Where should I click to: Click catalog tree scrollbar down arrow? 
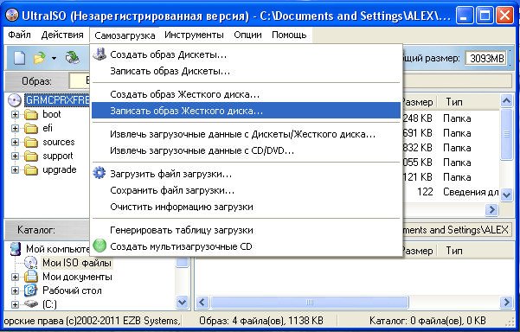pyautogui.click(x=182, y=303)
